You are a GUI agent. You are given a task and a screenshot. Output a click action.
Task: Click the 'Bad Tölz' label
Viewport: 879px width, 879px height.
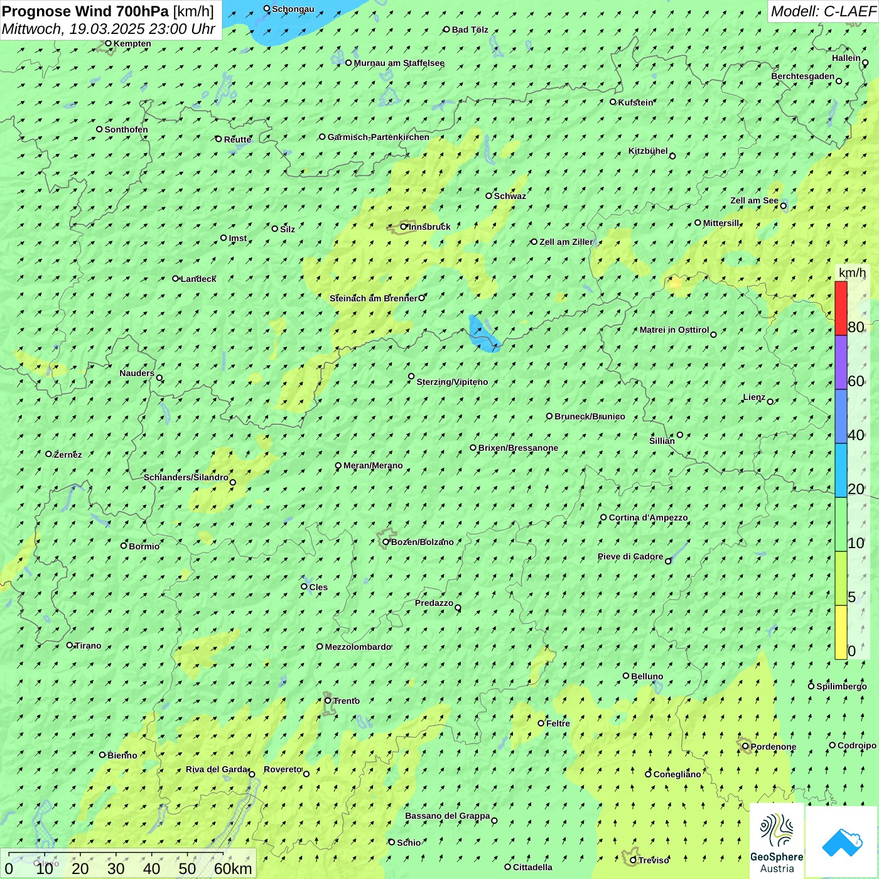click(470, 30)
